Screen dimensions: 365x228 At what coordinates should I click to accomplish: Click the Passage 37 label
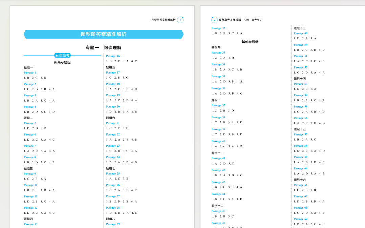[218, 105]
